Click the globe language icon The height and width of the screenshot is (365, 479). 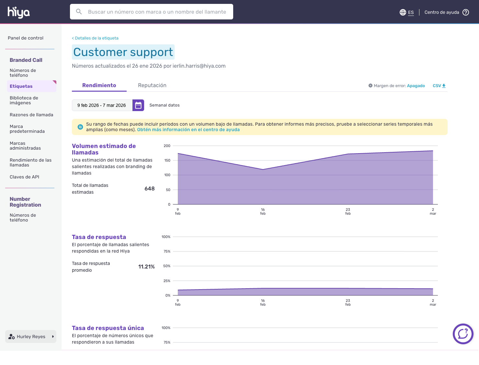(403, 12)
